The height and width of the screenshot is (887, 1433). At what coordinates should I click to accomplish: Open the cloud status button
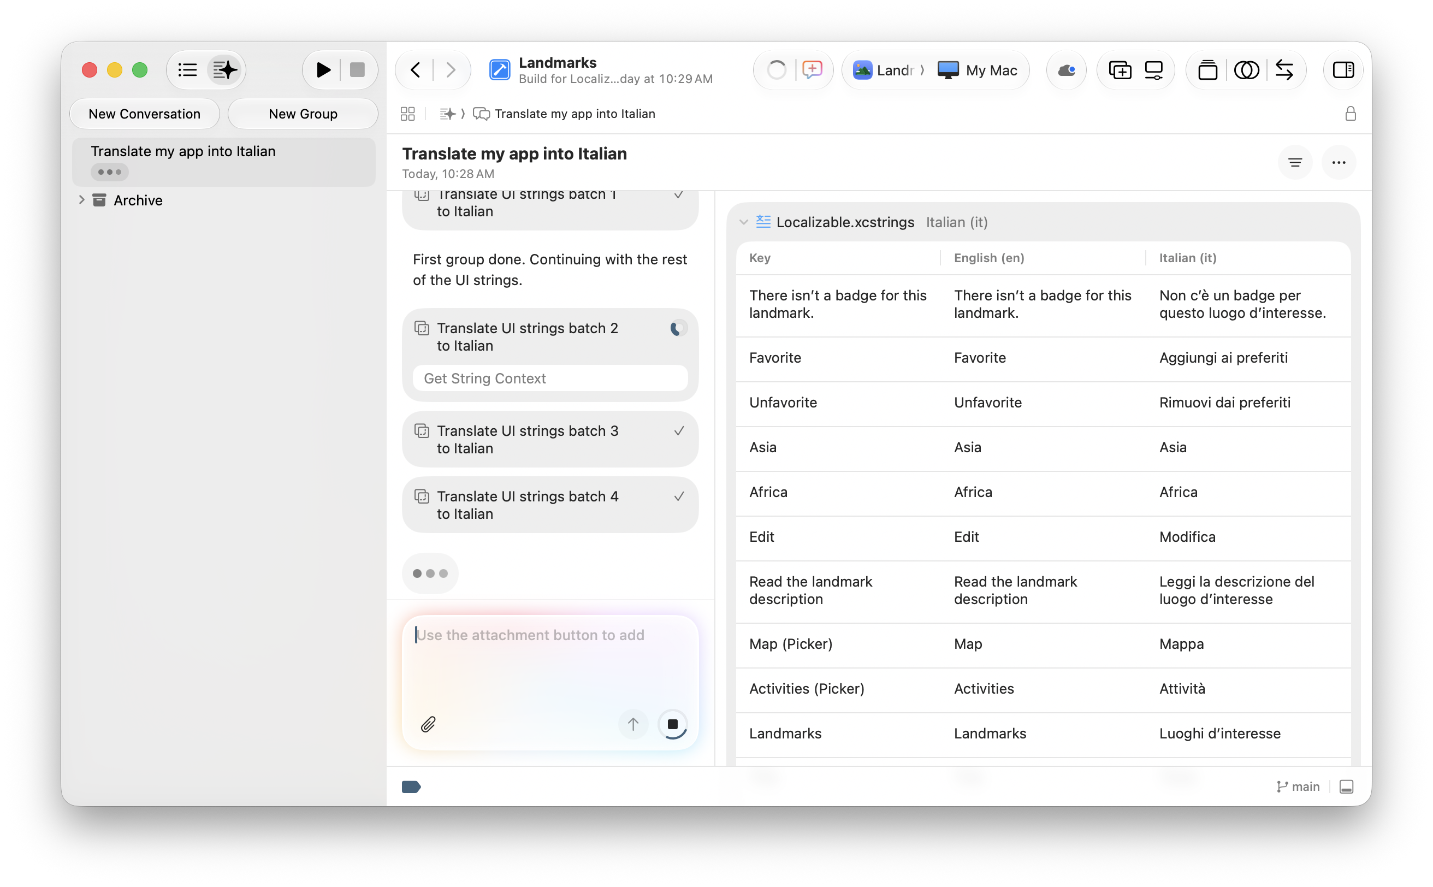pos(1067,70)
